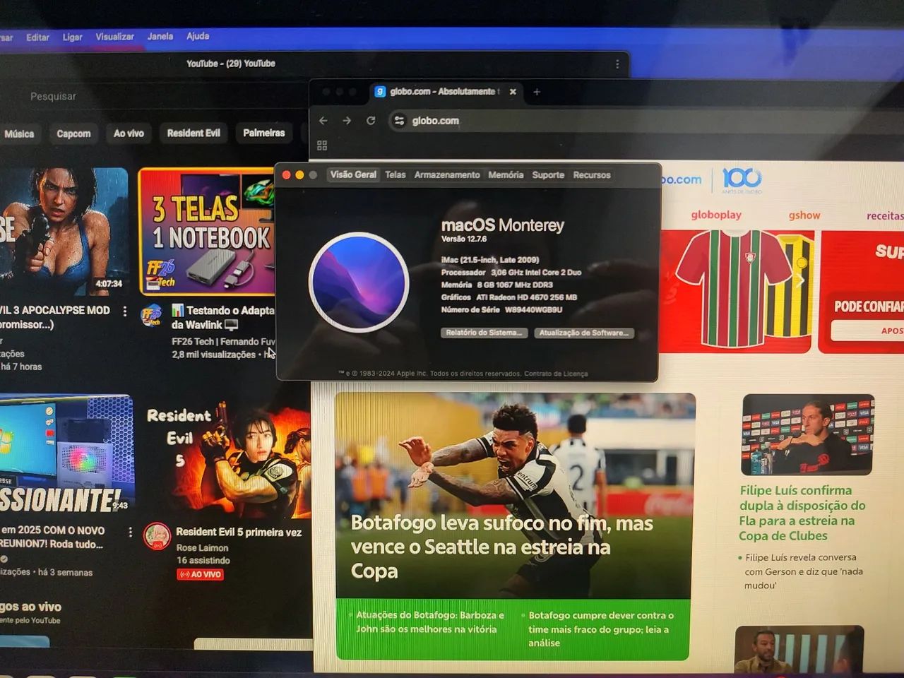Open a new browser tab with plus icon
Screen dimensions: 904x678
(x=537, y=92)
